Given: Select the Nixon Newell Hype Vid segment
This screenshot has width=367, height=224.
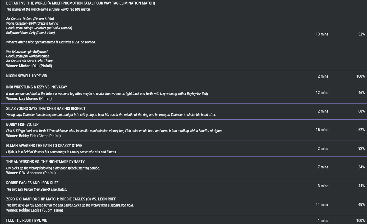Looking at the screenshot, I should tap(27, 76).
